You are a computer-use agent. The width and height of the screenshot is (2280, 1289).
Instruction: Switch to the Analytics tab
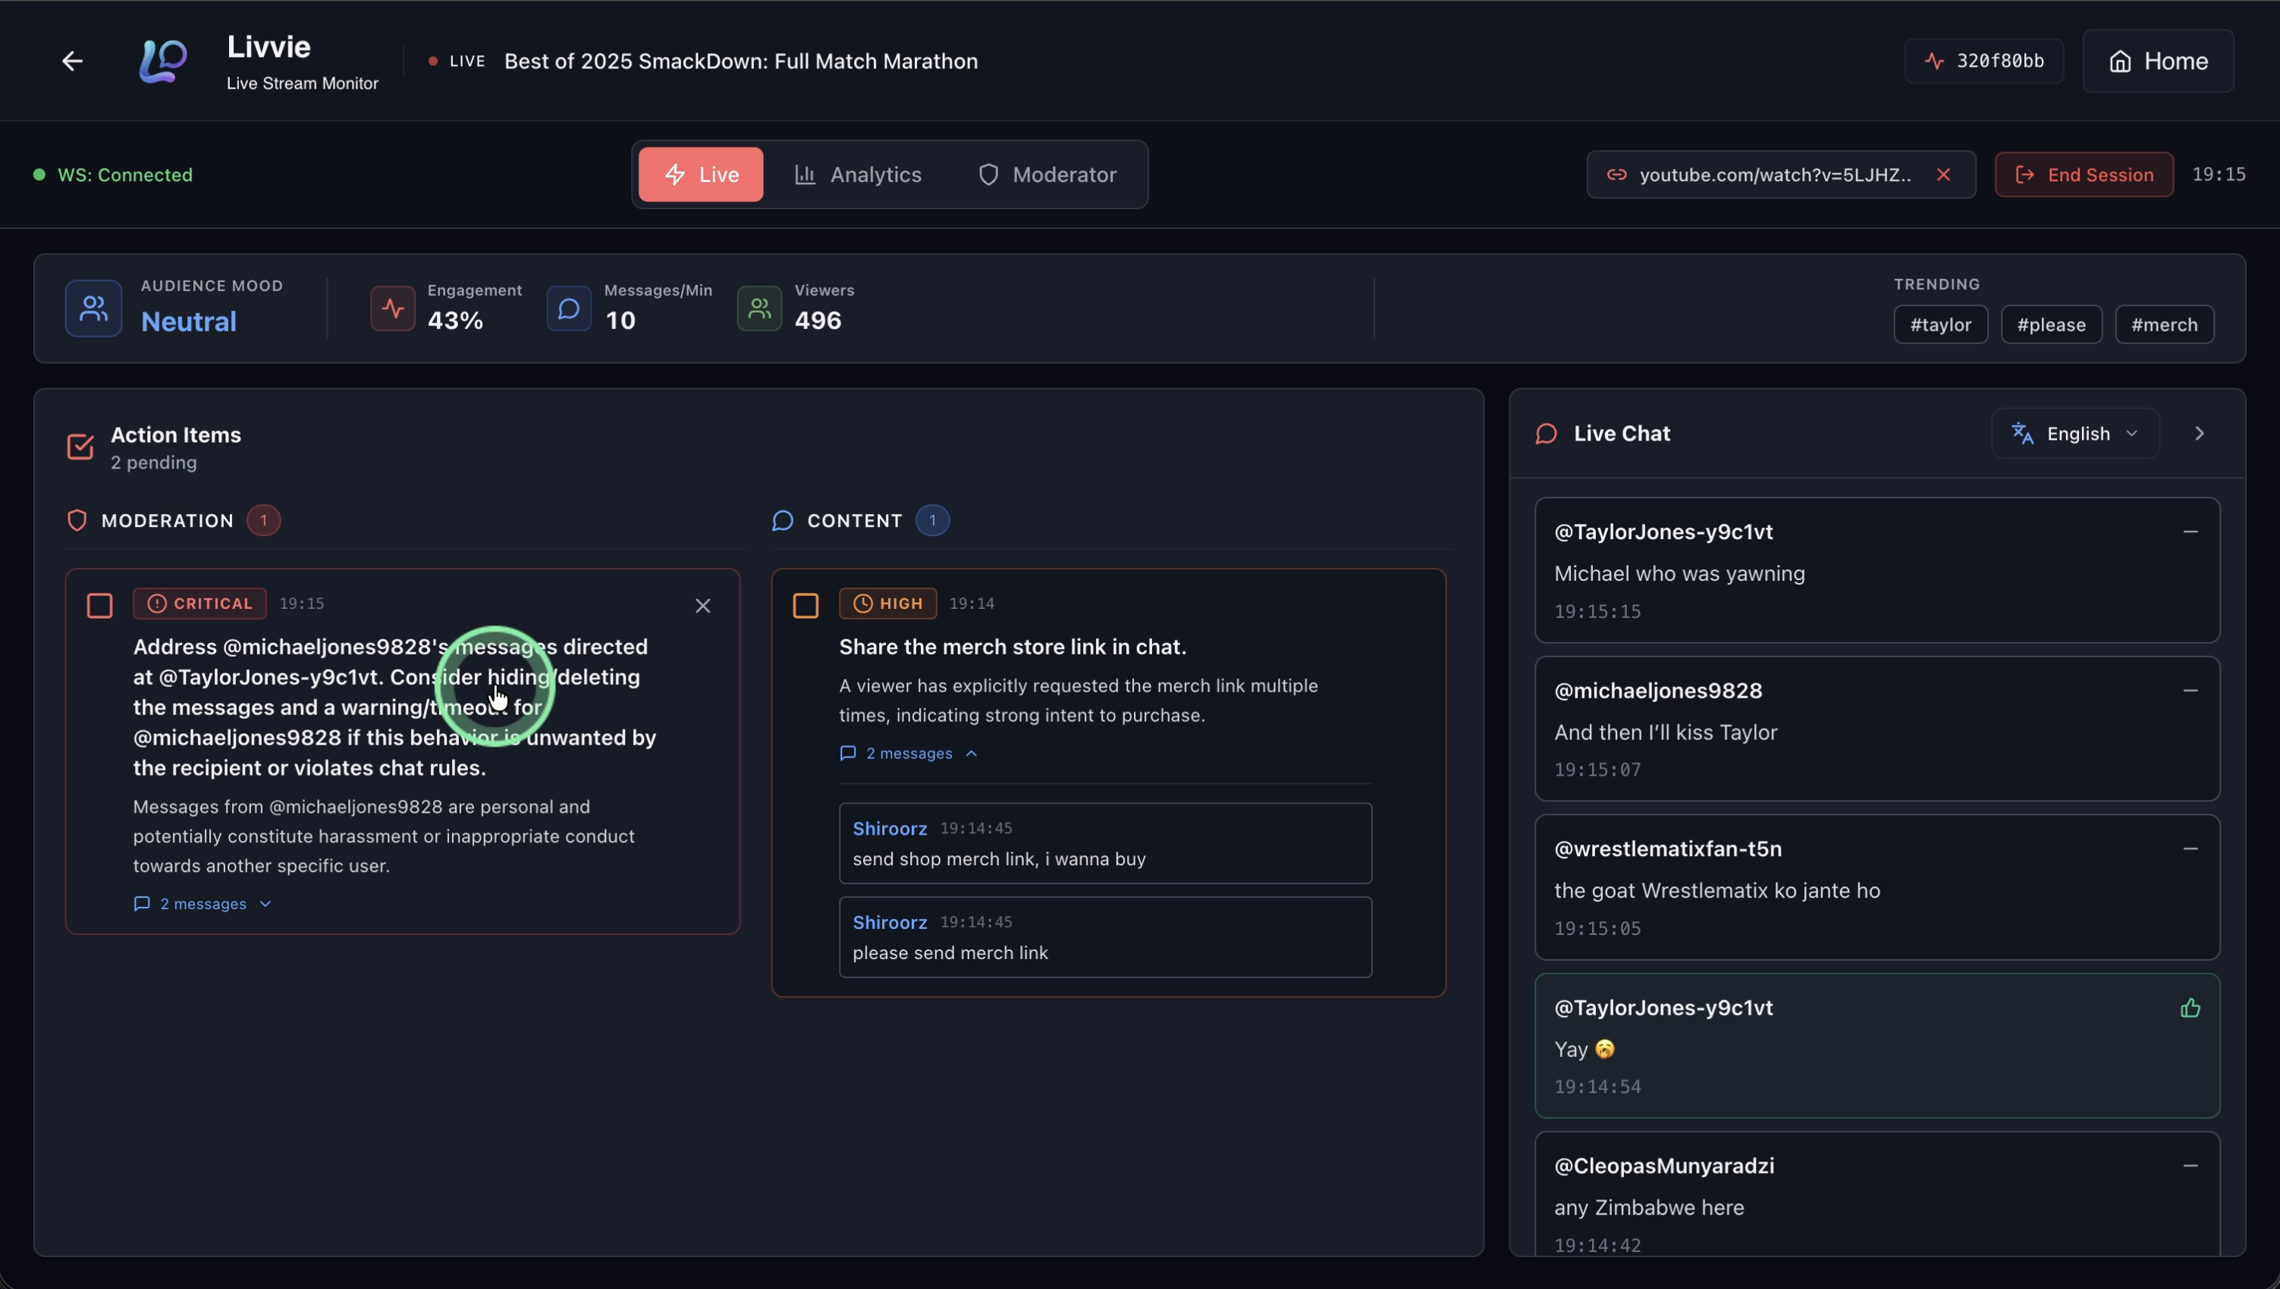pos(857,174)
